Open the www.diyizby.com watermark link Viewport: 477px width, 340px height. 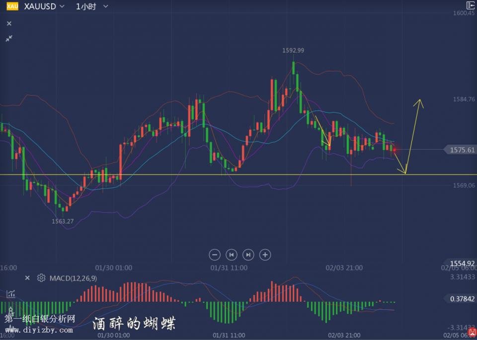[40, 328]
